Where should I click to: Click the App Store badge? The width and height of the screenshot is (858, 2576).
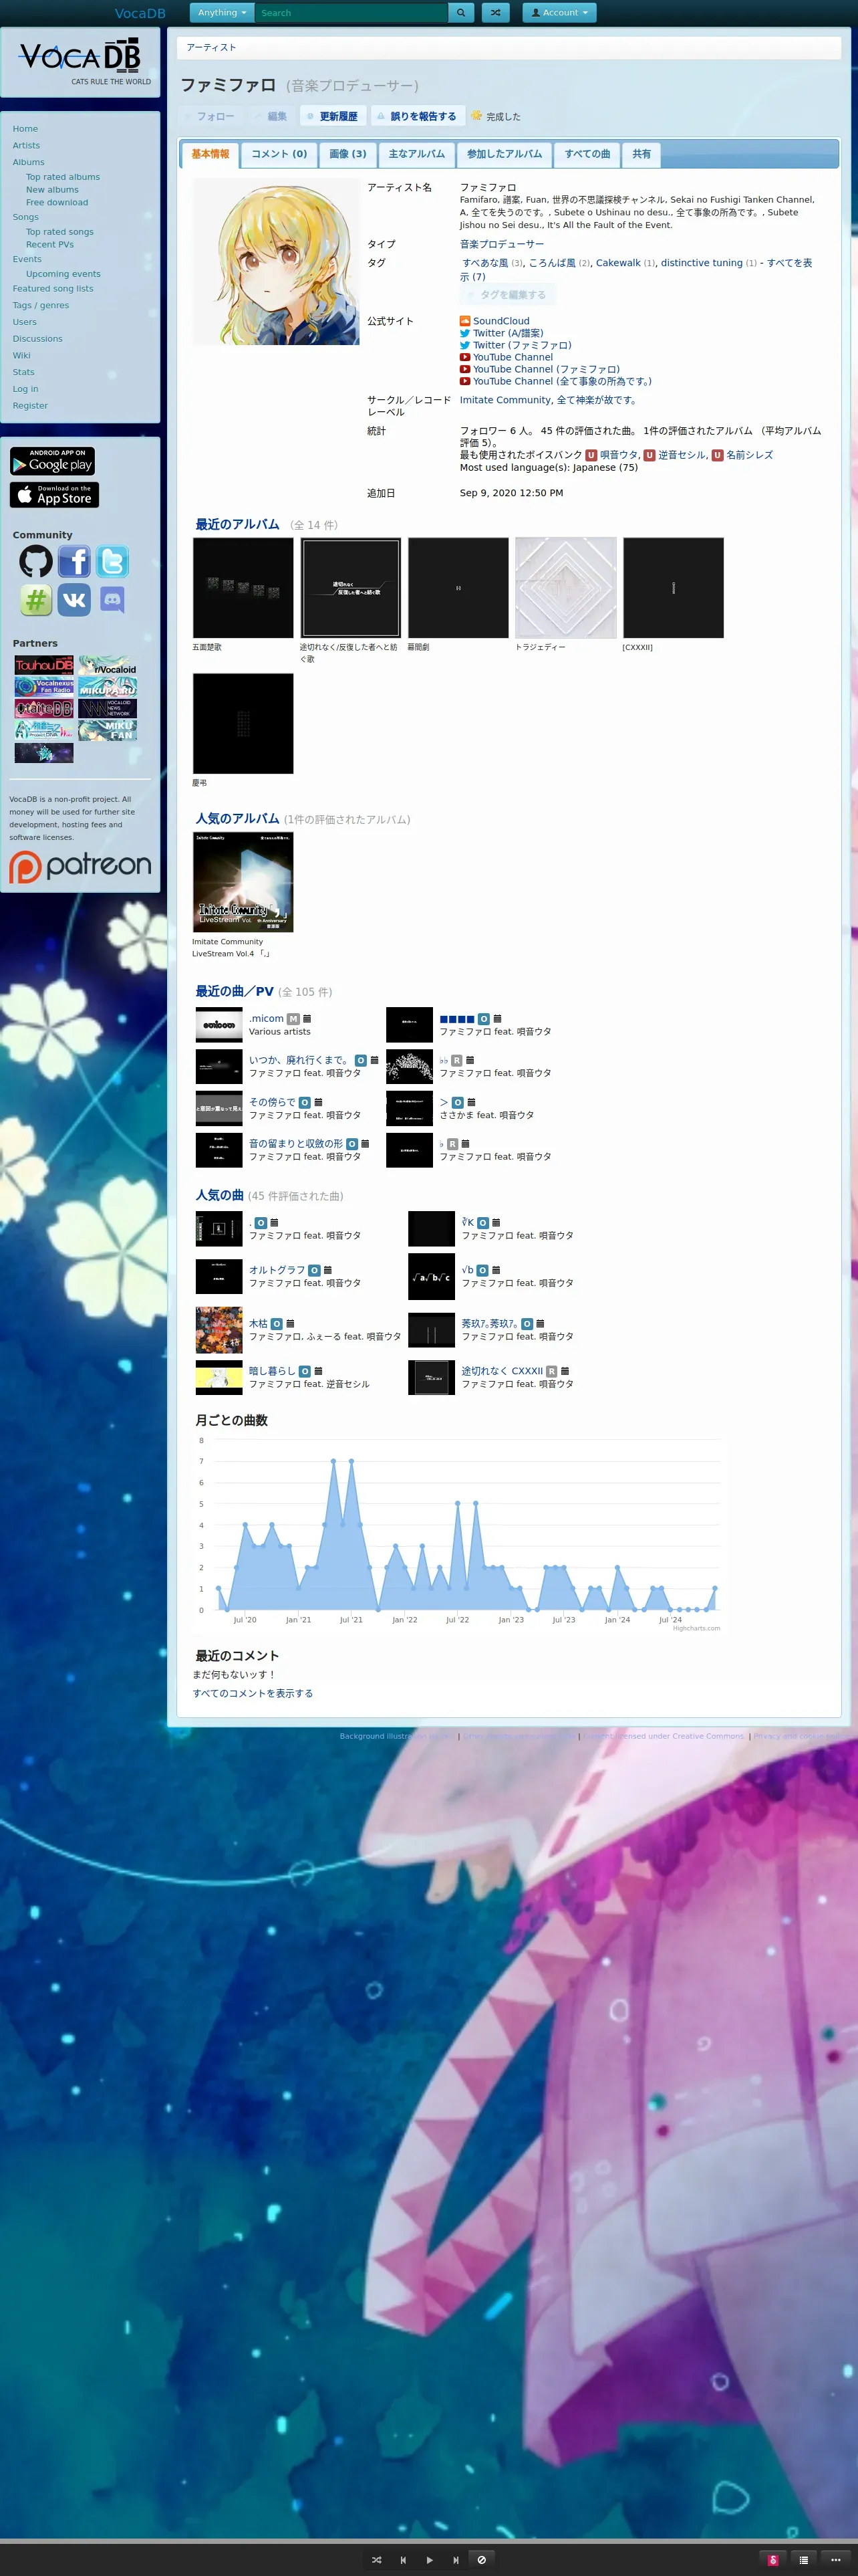point(54,495)
